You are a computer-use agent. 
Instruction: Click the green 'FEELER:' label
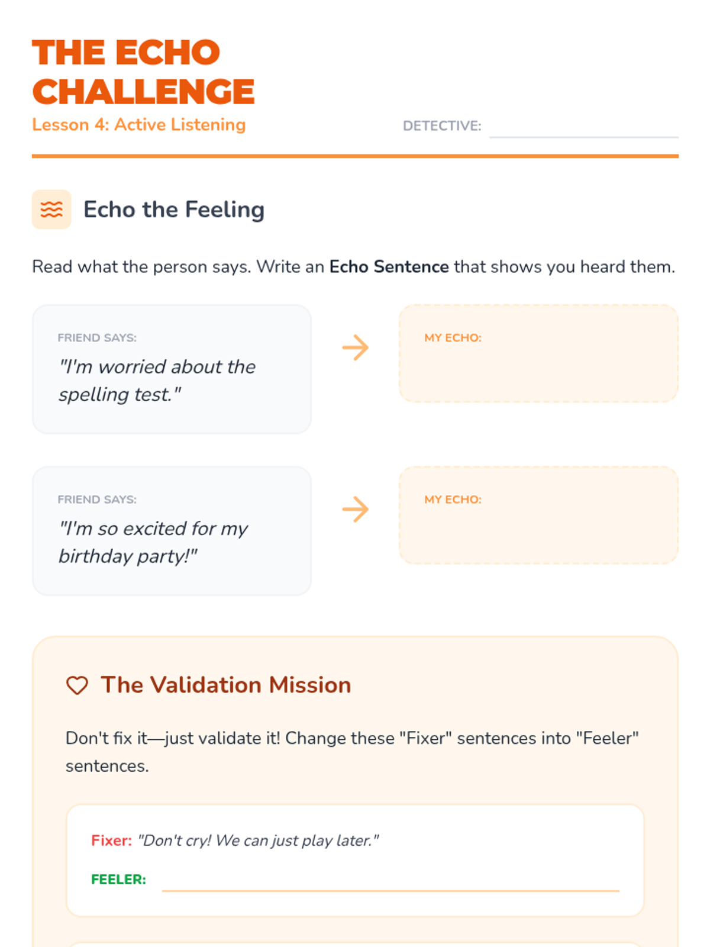tap(118, 880)
